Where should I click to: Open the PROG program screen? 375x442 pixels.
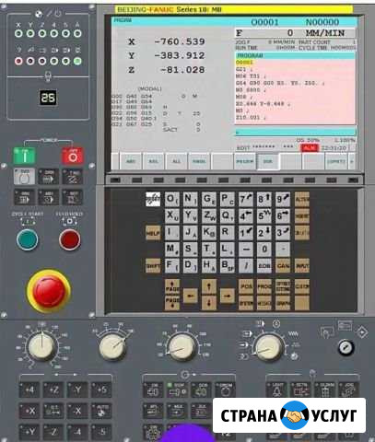264,286
